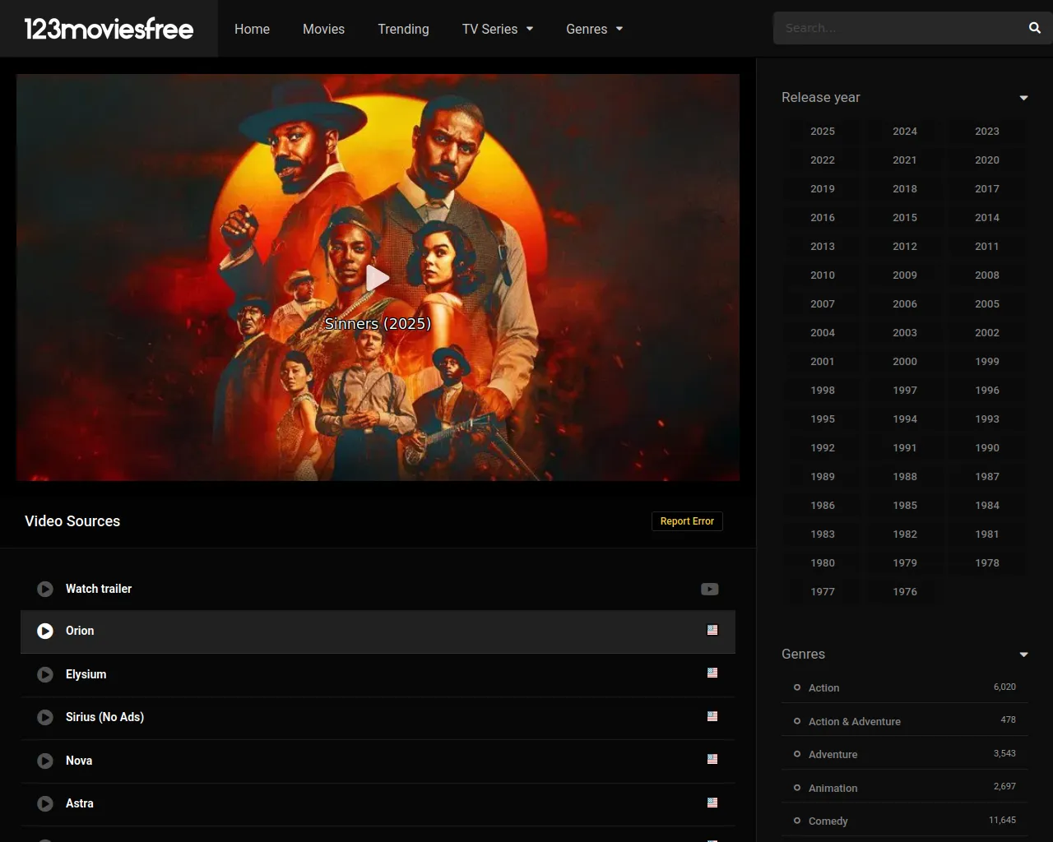
Task: Filter by release year 1981
Action: click(x=987, y=534)
